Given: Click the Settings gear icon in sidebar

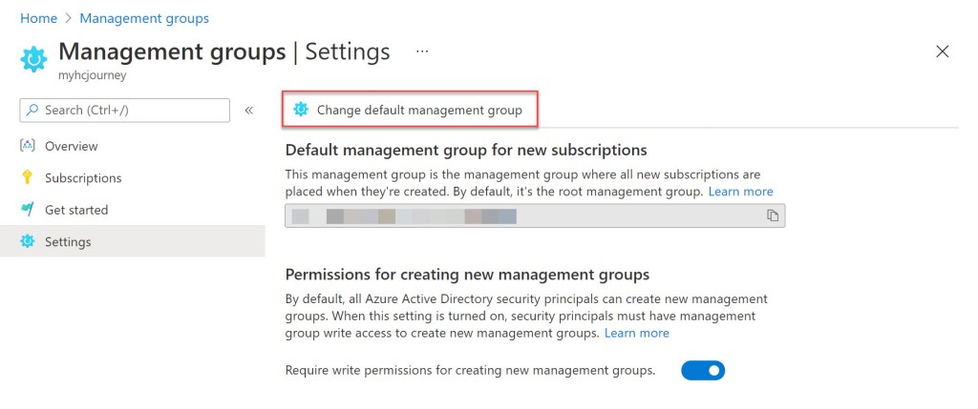Looking at the screenshot, I should [x=27, y=242].
